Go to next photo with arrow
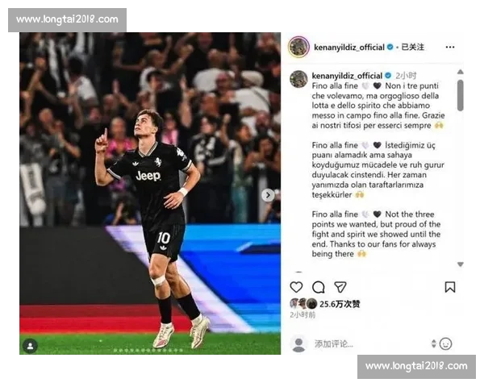Screen dimensions: 484x387 [x=268, y=195]
